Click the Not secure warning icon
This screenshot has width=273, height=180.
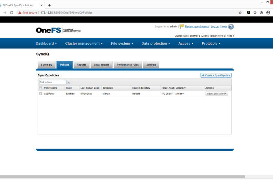pyautogui.click(x=20, y=13)
